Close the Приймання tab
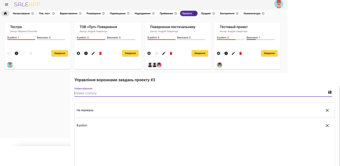The width and height of the screenshot is (340, 166). click(x=176, y=13)
